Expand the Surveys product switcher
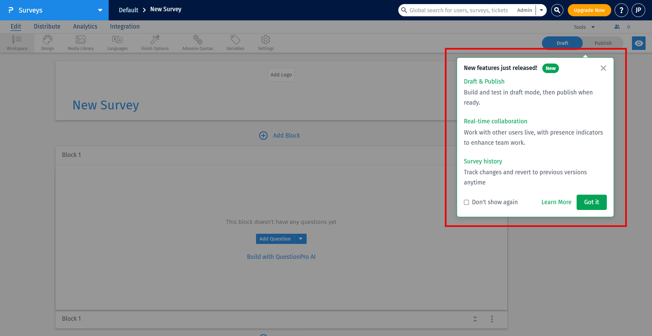The width and height of the screenshot is (652, 336). 100,10
